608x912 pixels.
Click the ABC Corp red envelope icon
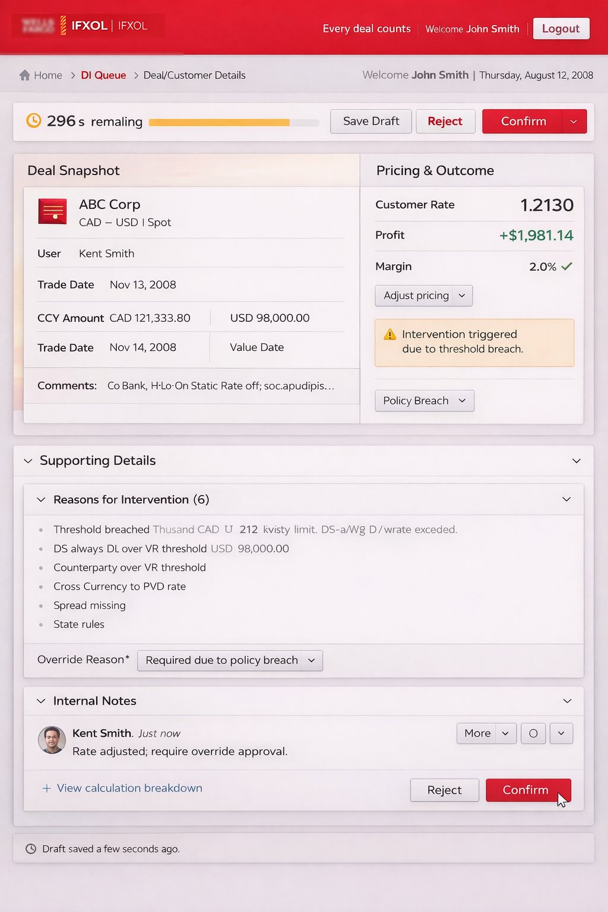52,211
